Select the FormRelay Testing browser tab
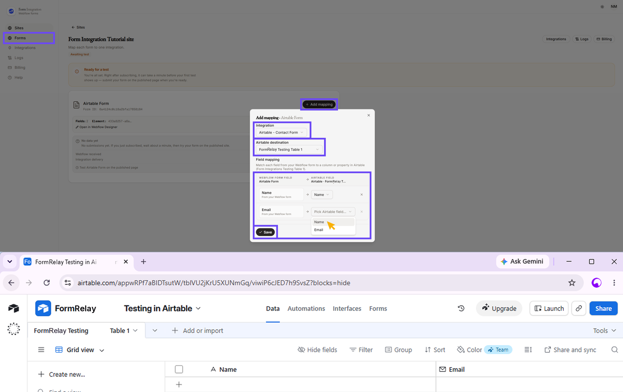 (x=66, y=262)
